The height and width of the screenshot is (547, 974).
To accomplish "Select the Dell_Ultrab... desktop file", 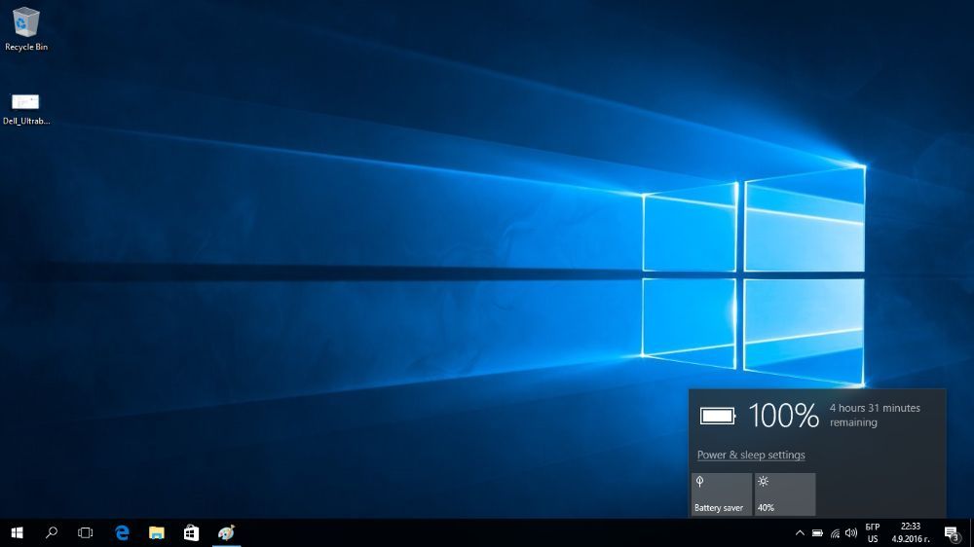I will [26, 109].
